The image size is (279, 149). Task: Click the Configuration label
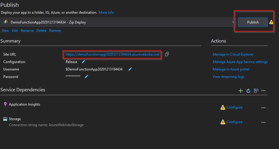(x=14, y=62)
